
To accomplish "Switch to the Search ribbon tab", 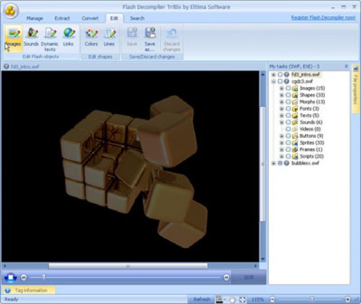I will 137,19.
